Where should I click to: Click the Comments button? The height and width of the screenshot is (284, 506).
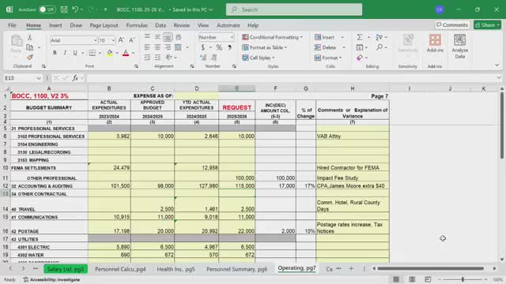tap(452, 24)
